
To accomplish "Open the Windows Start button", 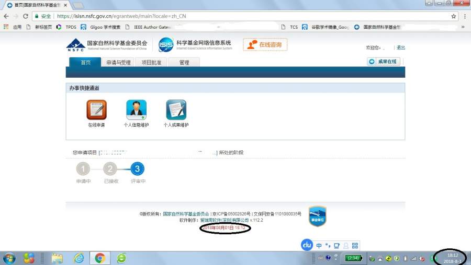I will click(9, 258).
